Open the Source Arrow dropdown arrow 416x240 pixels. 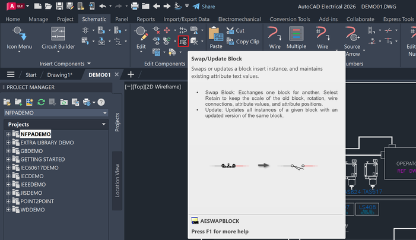(364, 50)
